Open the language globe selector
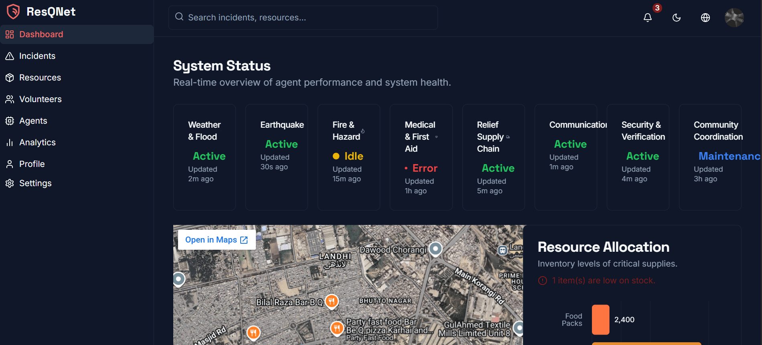 705,18
